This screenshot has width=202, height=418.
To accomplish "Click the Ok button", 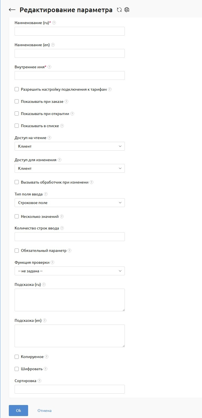I will pyautogui.click(x=18, y=410).
